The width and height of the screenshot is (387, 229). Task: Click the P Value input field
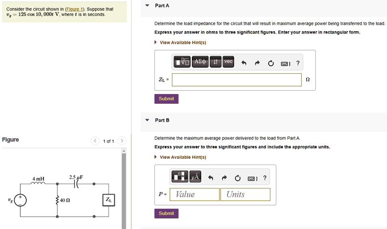coord(194,194)
